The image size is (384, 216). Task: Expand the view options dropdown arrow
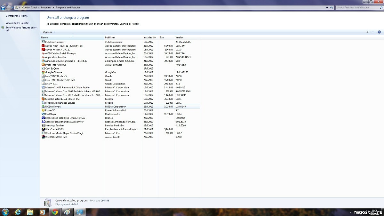[x=373, y=32]
